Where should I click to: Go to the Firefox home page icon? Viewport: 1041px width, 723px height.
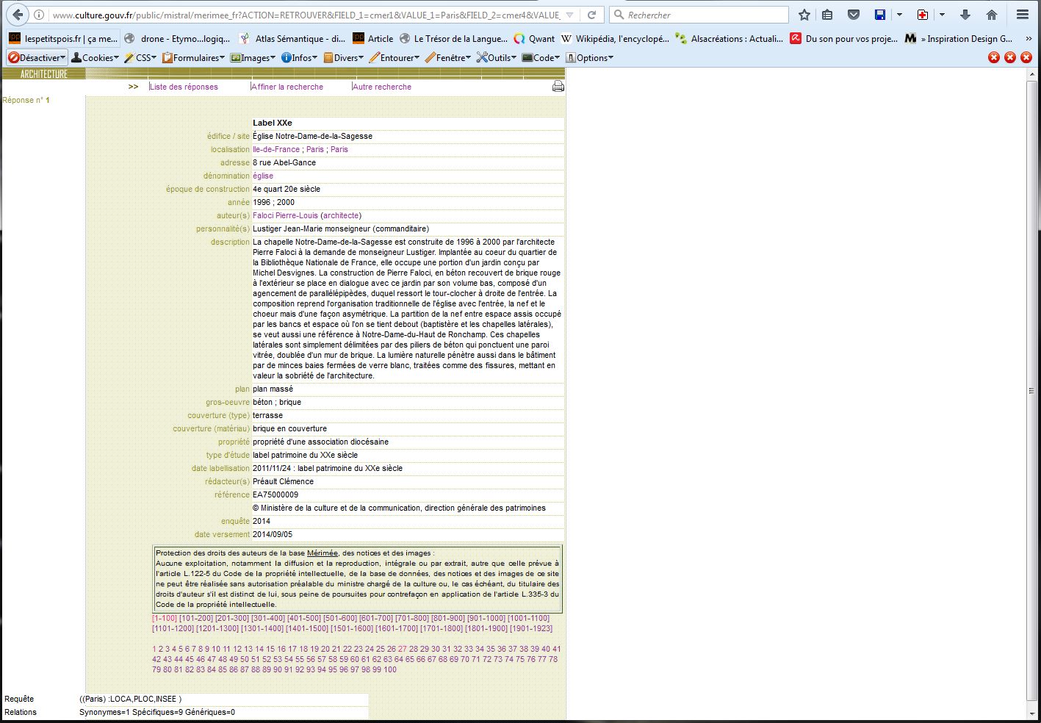(x=992, y=15)
